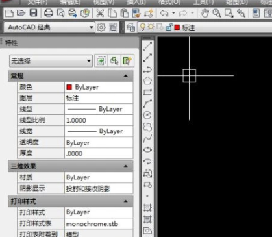Save the drawing with floppy icon
Screen dimensions: 272x237
coord(33,13)
